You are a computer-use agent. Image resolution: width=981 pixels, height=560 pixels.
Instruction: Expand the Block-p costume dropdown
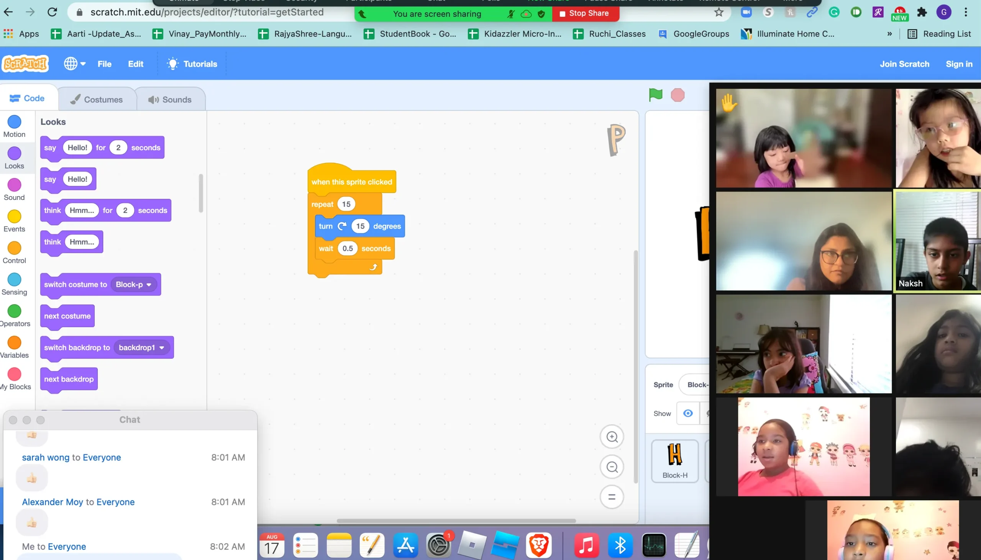coord(149,285)
